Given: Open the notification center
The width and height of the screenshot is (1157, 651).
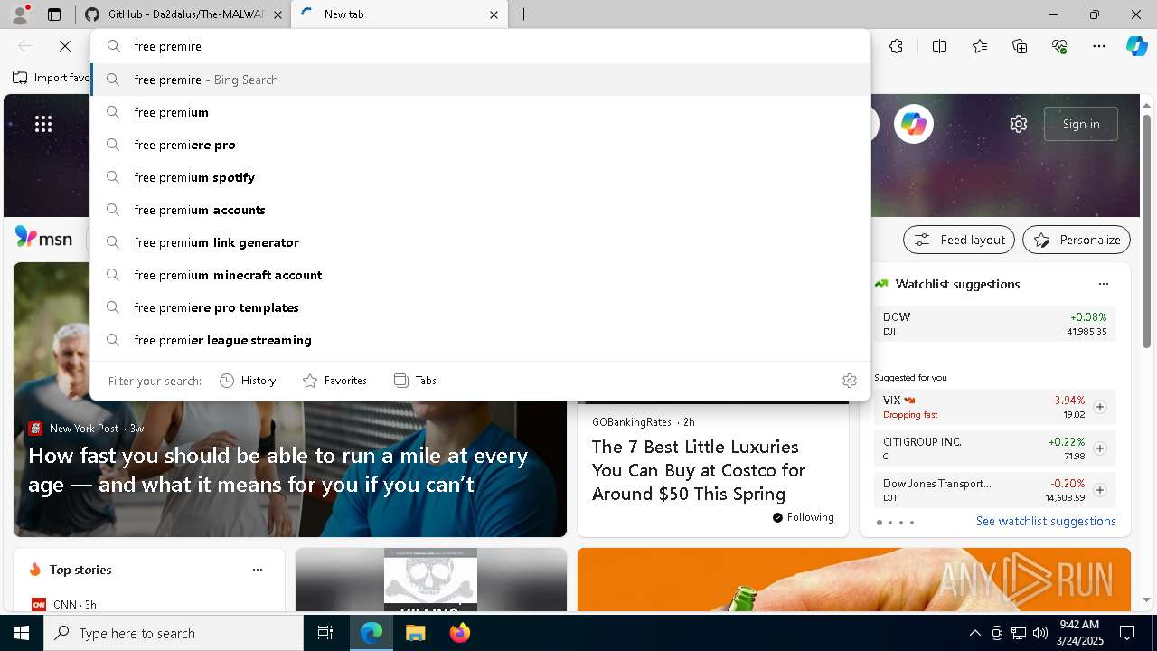Looking at the screenshot, I should pyautogui.click(x=1127, y=633).
